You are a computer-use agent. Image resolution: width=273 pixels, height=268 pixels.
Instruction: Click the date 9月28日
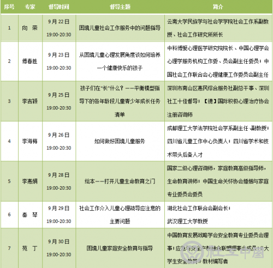tap(59, 175)
